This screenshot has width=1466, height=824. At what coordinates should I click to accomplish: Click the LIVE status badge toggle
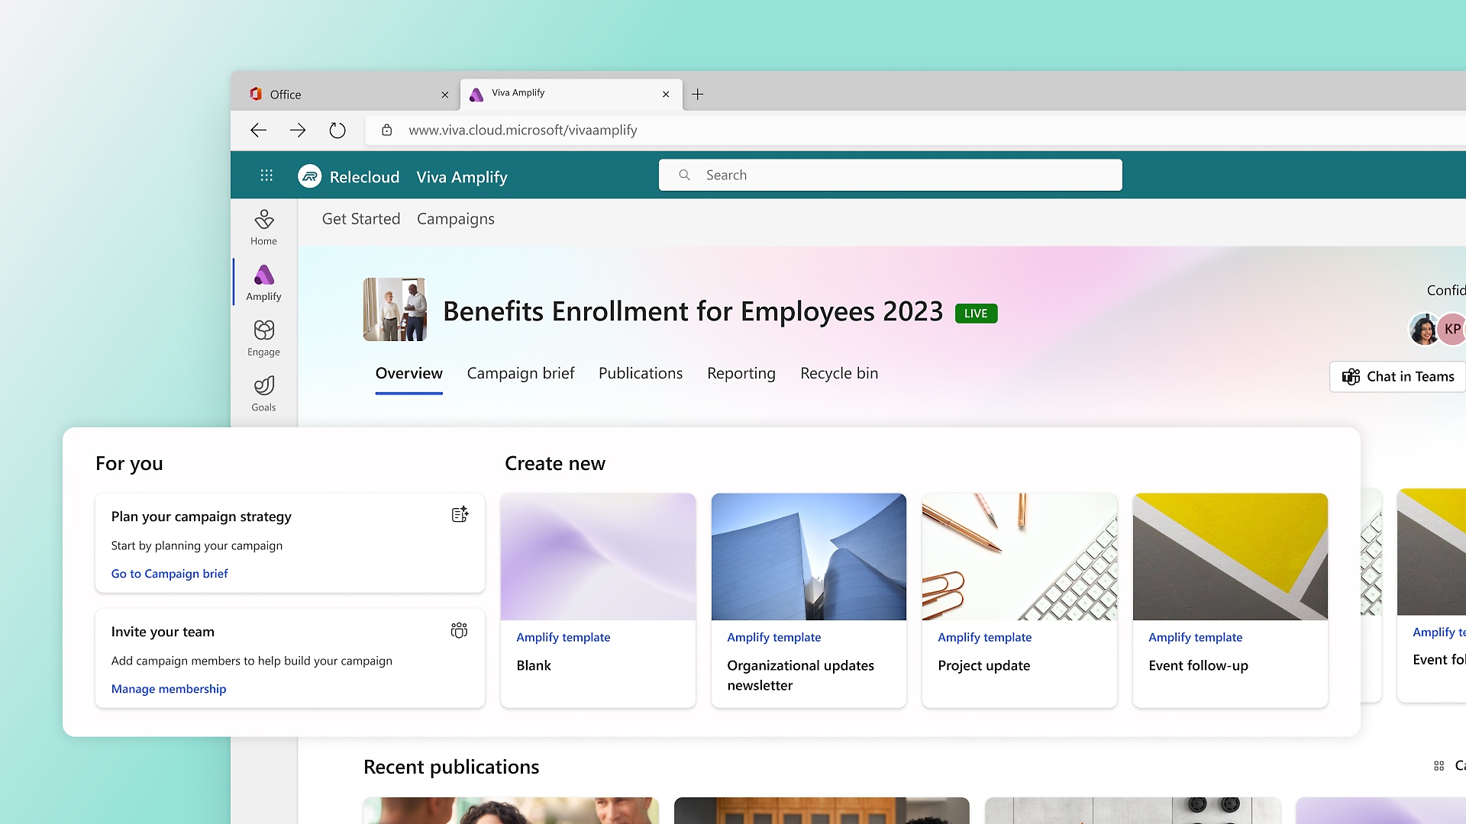tap(976, 313)
